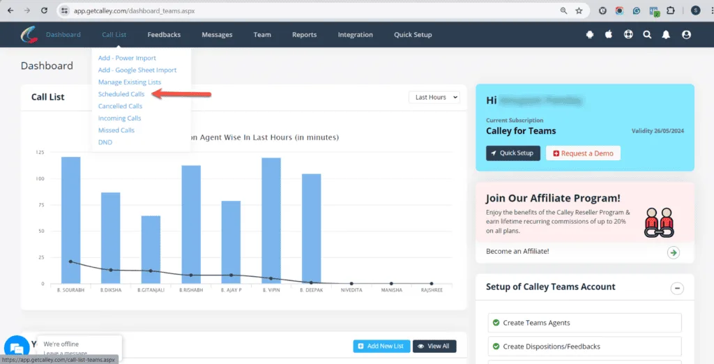The image size is (714, 364).
Task: Click the B.GITANJALI chart bar
Action: (151, 250)
